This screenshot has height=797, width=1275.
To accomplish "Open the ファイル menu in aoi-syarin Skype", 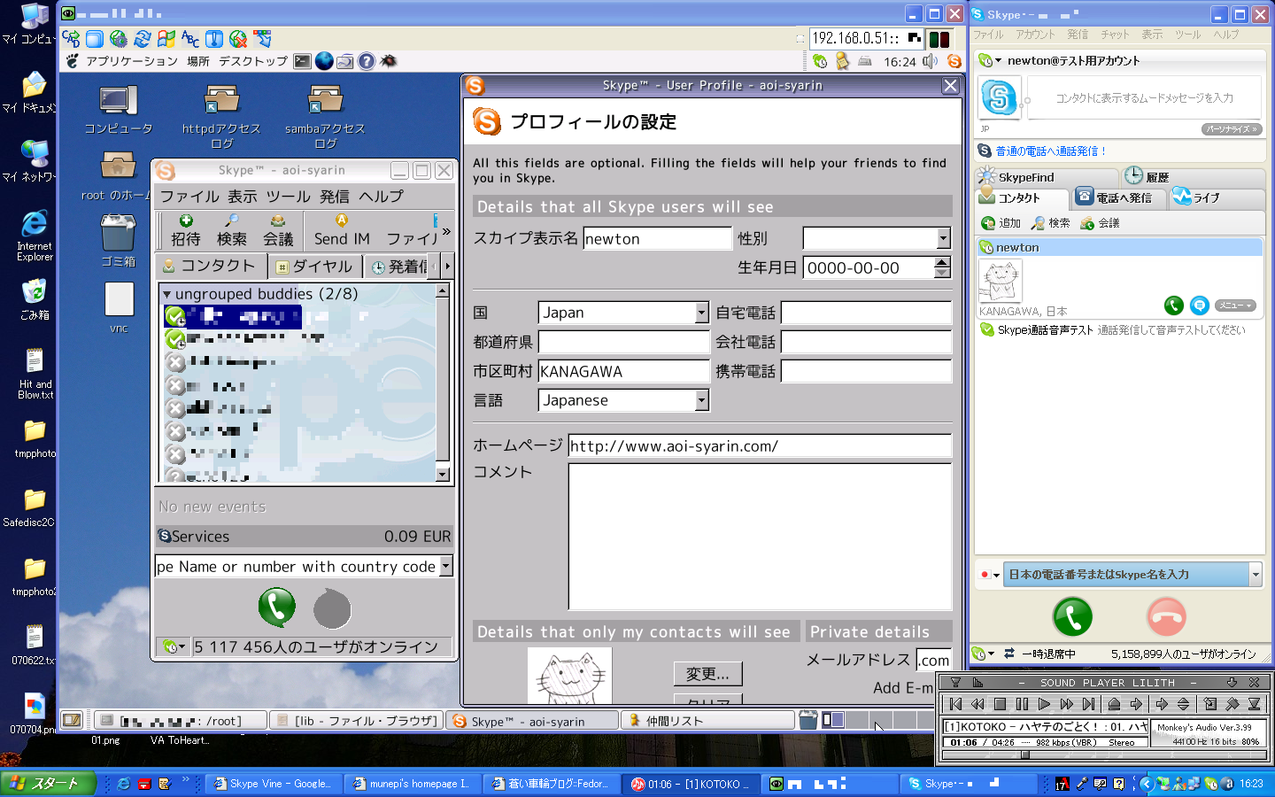I will 189,197.
